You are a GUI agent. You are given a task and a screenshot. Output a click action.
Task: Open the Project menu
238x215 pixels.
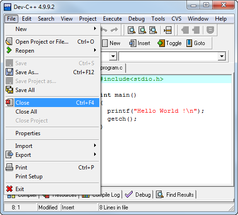[88, 19]
